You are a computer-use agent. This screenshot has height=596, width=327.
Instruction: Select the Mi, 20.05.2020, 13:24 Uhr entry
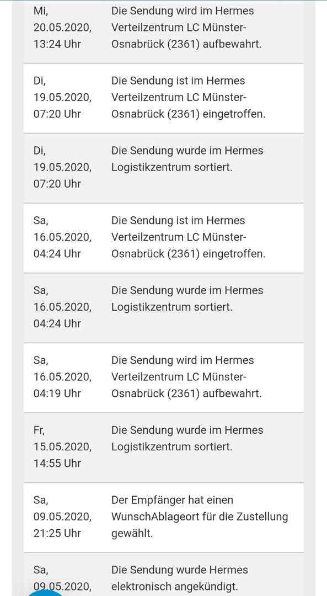[x=164, y=31]
